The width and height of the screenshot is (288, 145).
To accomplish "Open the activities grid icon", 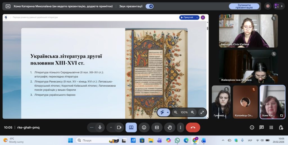I will click(x=271, y=128).
